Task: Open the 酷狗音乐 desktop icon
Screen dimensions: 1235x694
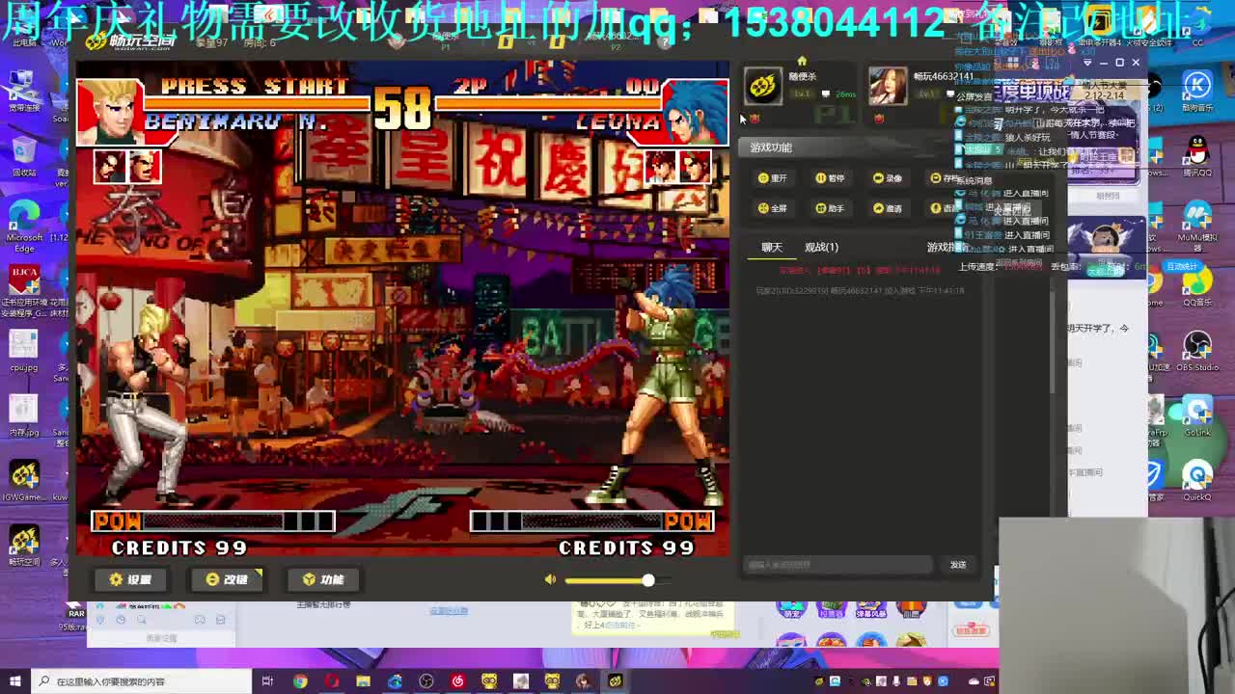Action: (1197, 92)
